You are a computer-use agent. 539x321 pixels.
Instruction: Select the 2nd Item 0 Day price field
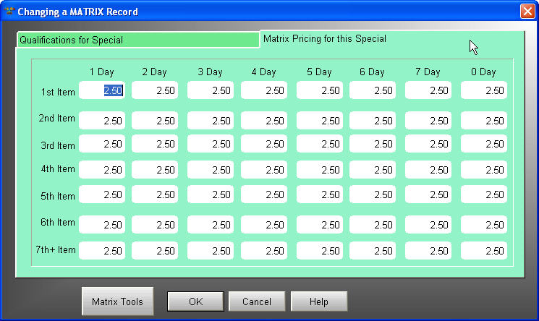(x=483, y=121)
